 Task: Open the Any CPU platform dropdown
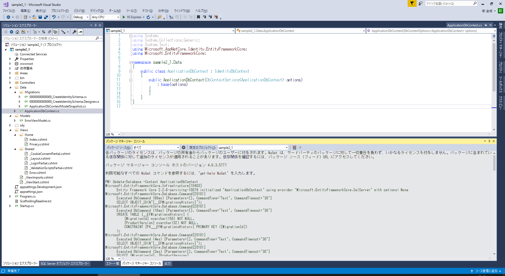tap(105, 17)
